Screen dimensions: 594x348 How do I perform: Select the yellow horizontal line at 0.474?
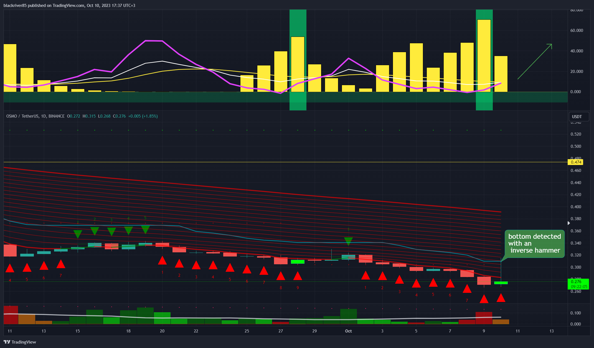286,162
